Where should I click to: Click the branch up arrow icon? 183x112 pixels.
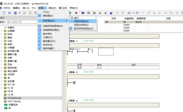coord(149,13)
